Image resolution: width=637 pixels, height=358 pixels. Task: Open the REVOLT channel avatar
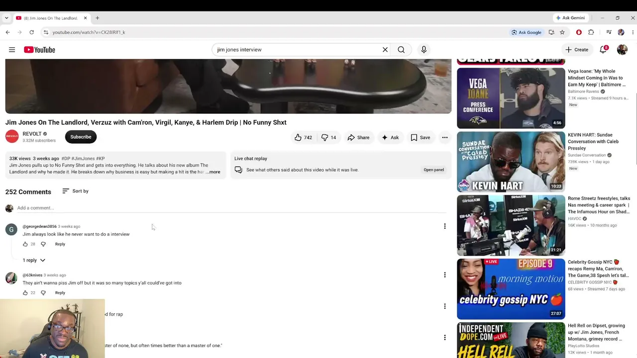tap(12, 136)
